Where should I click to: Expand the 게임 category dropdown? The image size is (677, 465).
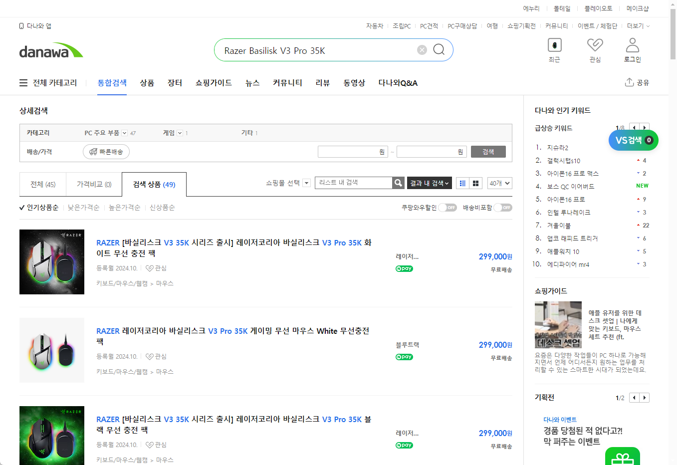tap(180, 133)
